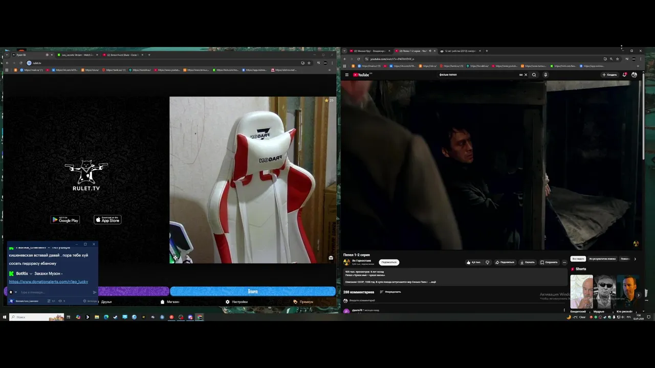Open Упорядочить comment sort dropdown

pos(390,292)
